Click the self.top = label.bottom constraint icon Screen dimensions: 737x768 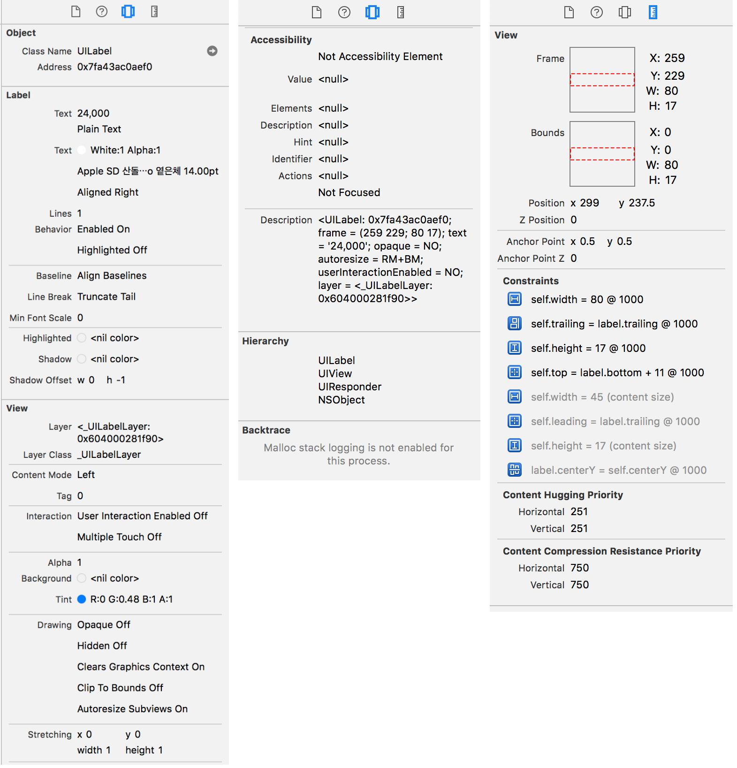[515, 373]
